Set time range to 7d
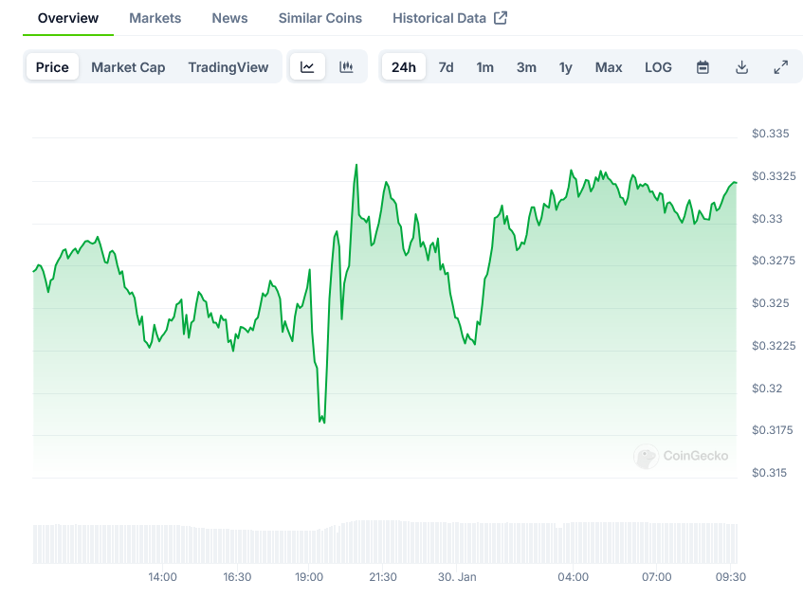The image size is (803, 597). point(446,67)
